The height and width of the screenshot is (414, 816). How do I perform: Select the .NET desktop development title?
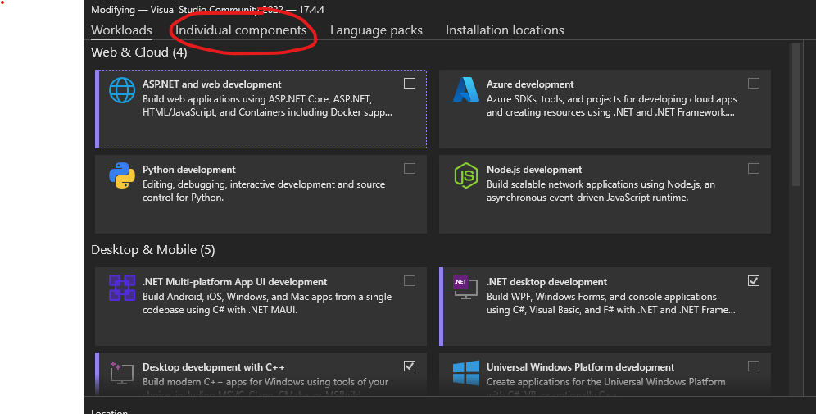(546, 282)
